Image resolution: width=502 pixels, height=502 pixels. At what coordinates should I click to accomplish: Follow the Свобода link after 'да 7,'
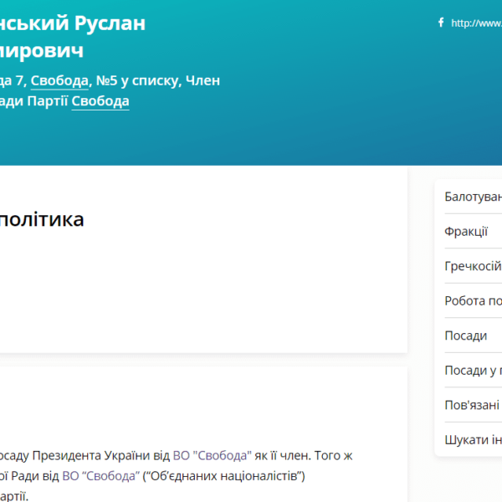tap(59, 80)
